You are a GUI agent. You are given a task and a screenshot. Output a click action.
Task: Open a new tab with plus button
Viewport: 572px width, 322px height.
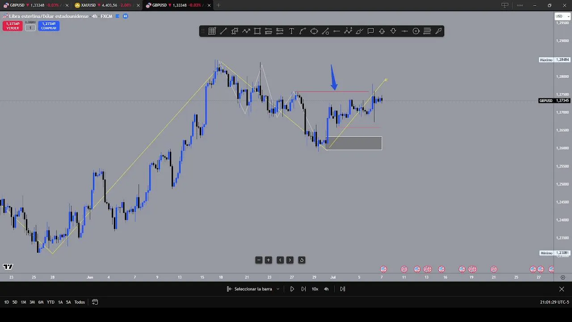(x=219, y=5)
